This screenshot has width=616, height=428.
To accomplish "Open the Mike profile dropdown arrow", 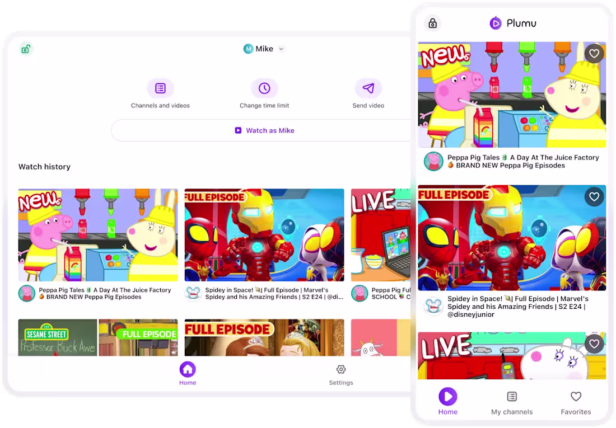I will (x=281, y=49).
